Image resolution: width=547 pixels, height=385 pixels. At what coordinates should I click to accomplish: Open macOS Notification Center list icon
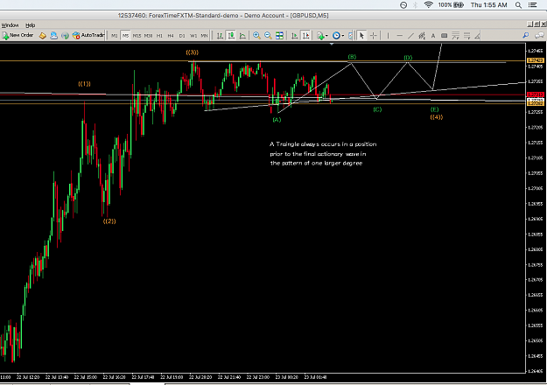click(532, 5)
